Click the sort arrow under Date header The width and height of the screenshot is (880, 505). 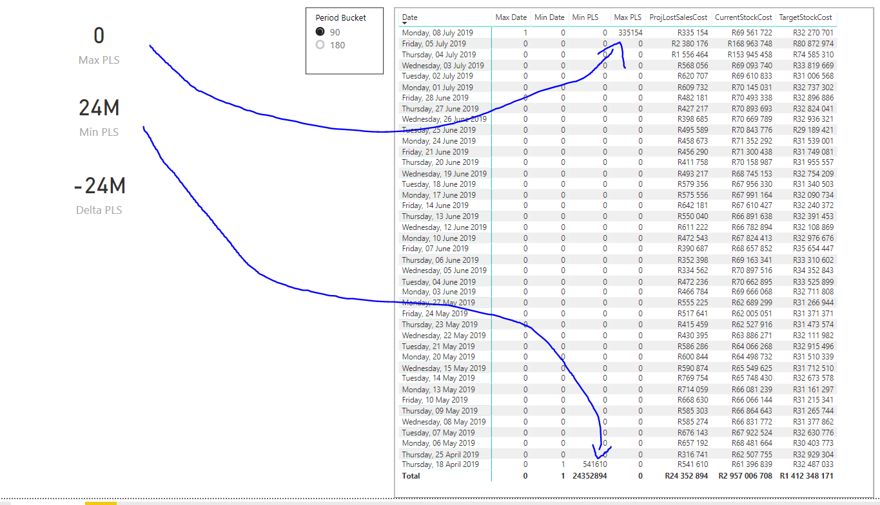pyautogui.click(x=406, y=23)
